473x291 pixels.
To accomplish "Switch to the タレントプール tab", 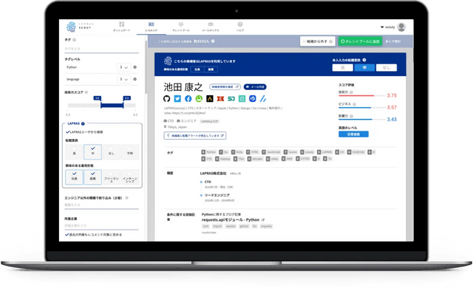I will (181, 27).
